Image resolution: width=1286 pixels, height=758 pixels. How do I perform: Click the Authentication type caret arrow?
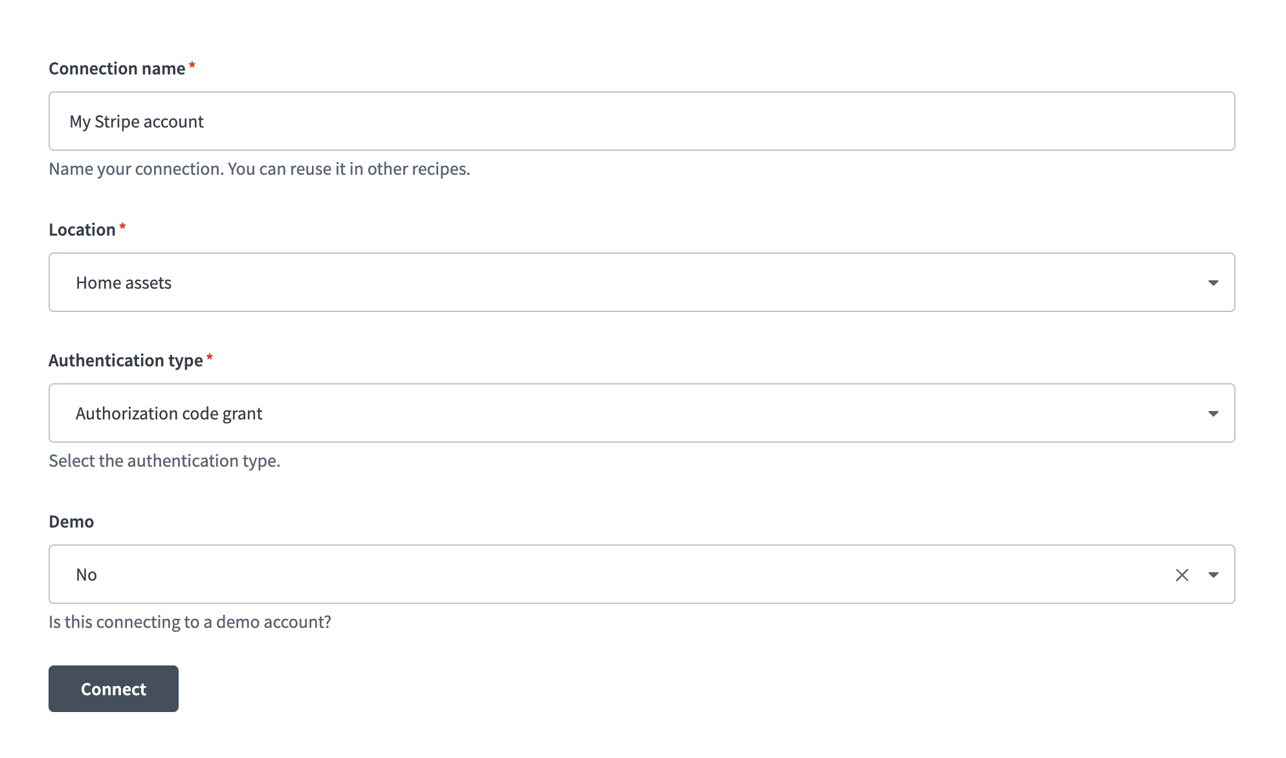(x=1213, y=414)
